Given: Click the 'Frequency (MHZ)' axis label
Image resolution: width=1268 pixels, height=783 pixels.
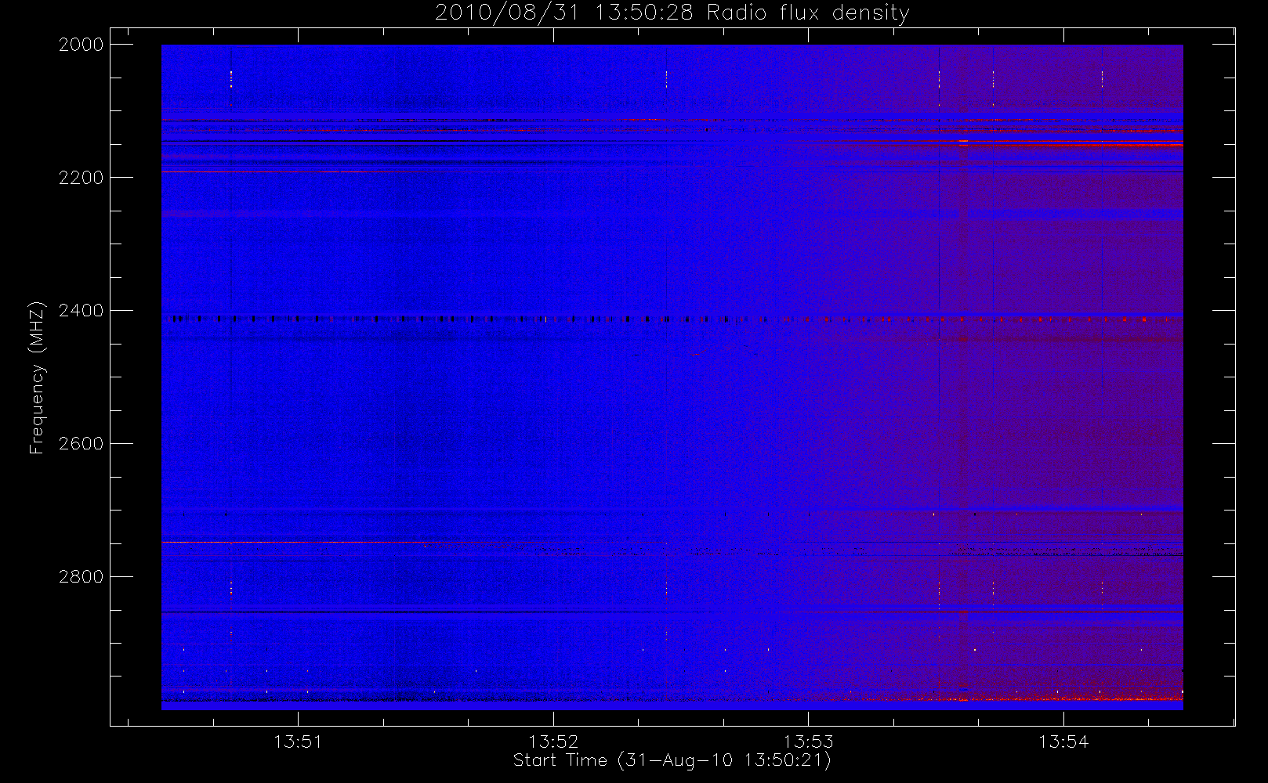Looking at the screenshot, I should (x=37, y=377).
